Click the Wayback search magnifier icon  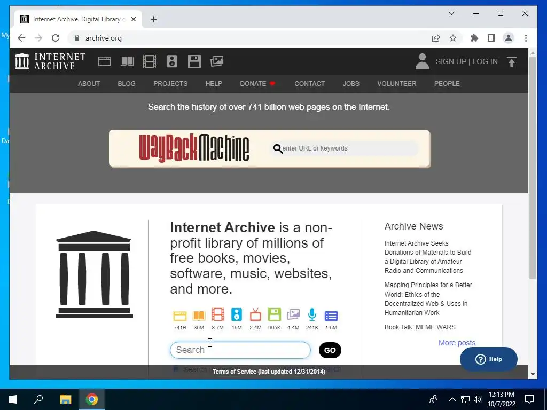pyautogui.click(x=278, y=148)
